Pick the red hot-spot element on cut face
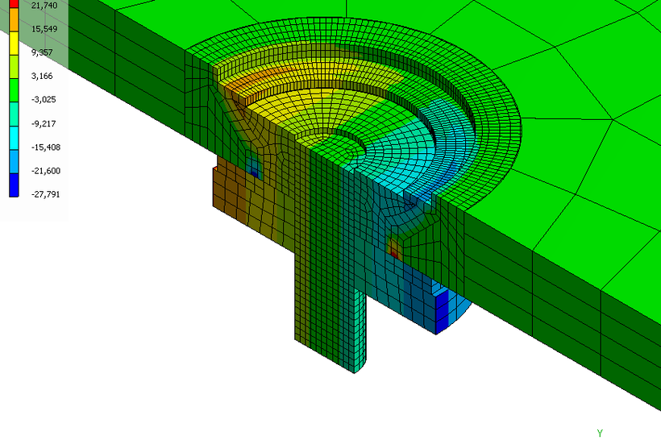Image resolution: width=661 pixels, height=440 pixels. click(393, 253)
